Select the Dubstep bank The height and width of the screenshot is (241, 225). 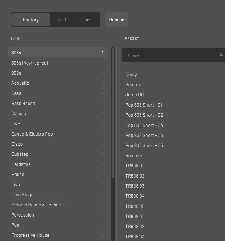pos(20,154)
